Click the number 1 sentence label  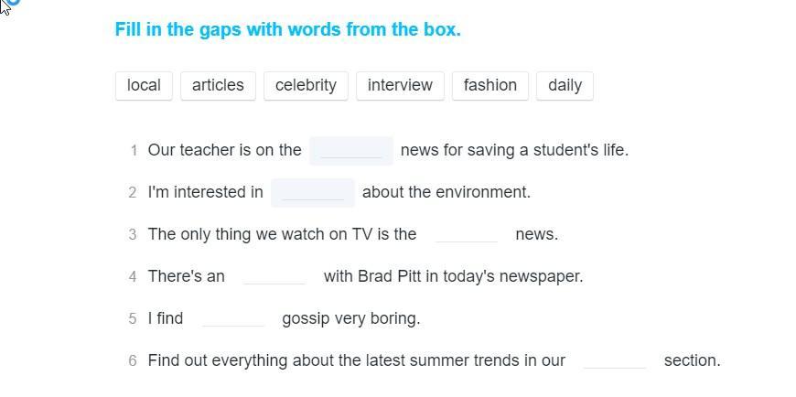point(134,150)
